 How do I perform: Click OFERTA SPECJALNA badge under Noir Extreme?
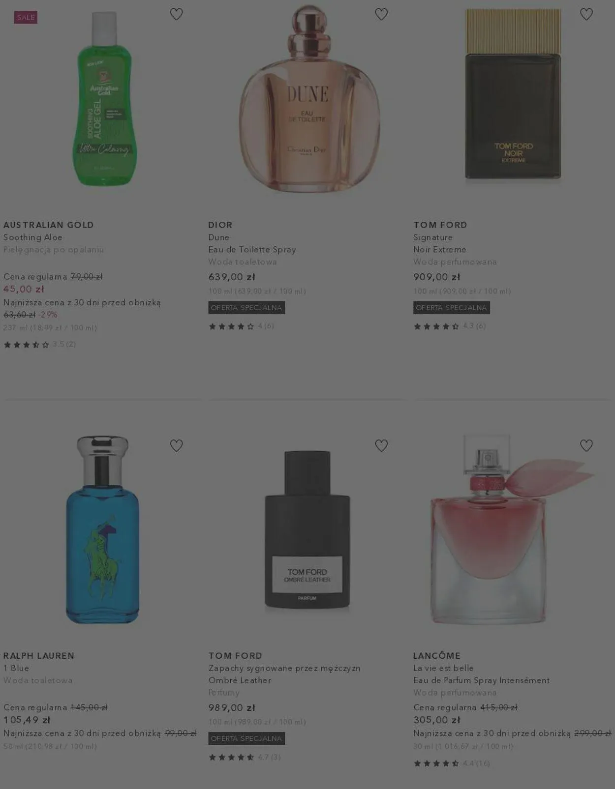(x=451, y=308)
